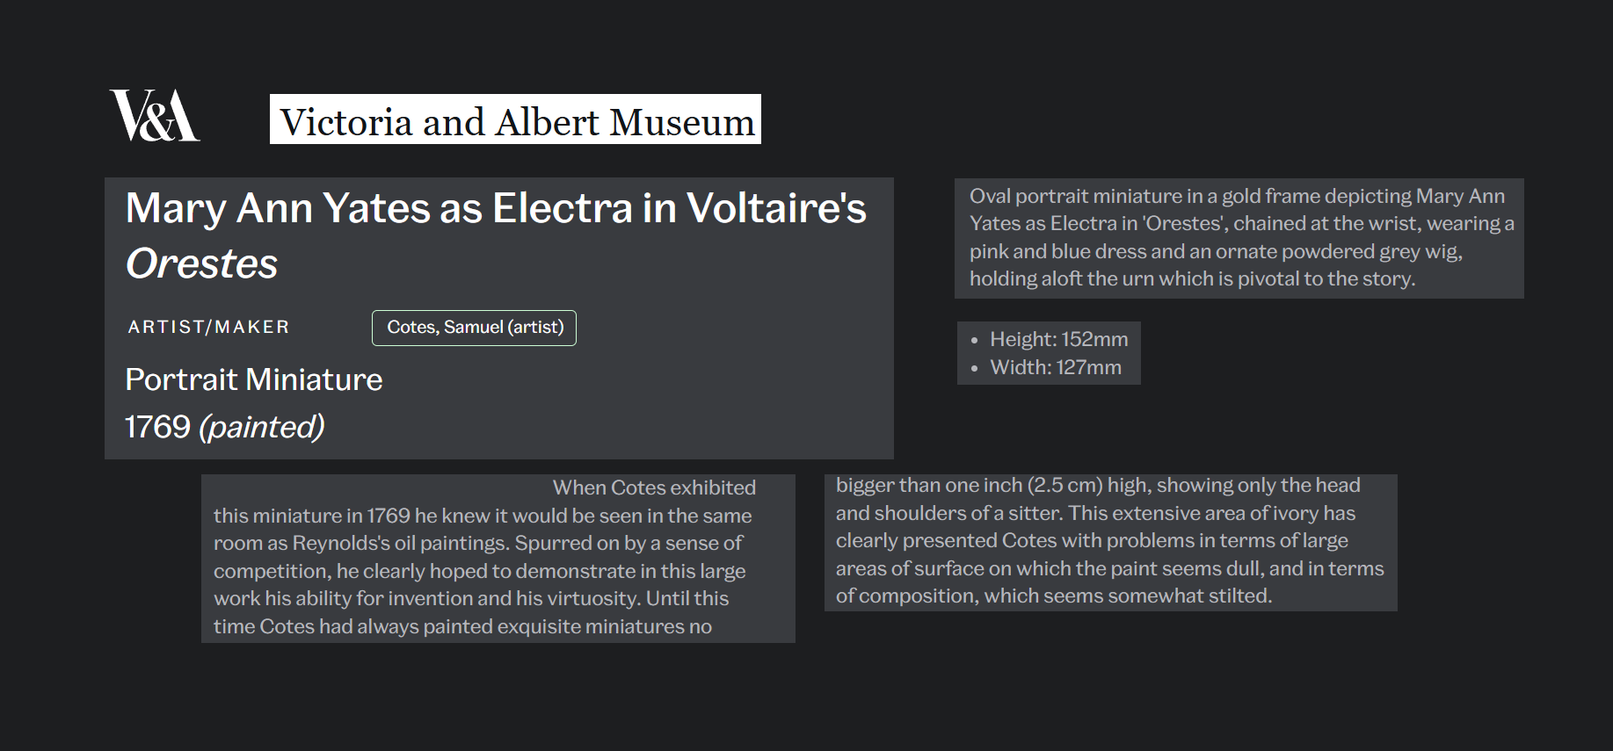Click the Oval portrait miniature description paragraph
Viewport: 1613px width, 751px height.
coord(1239,237)
